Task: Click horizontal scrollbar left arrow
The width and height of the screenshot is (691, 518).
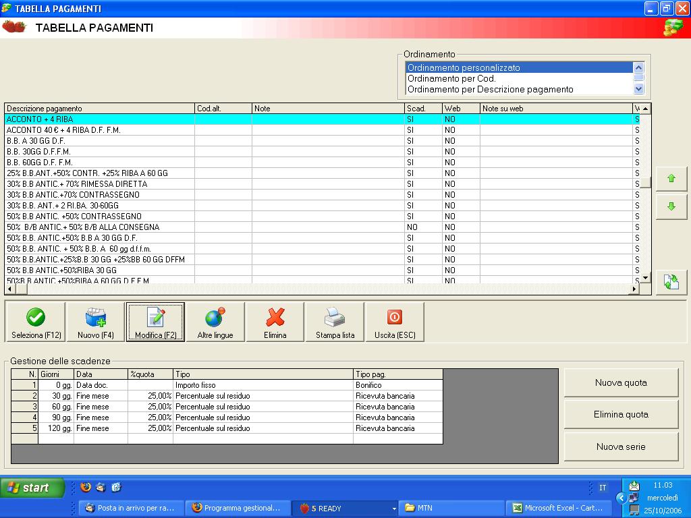Action: pyautogui.click(x=9, y=289)
